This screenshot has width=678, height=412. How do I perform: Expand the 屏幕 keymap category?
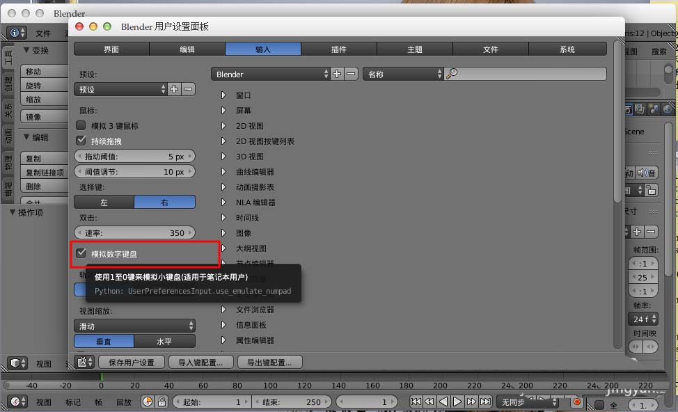click(x=223, y=110)
